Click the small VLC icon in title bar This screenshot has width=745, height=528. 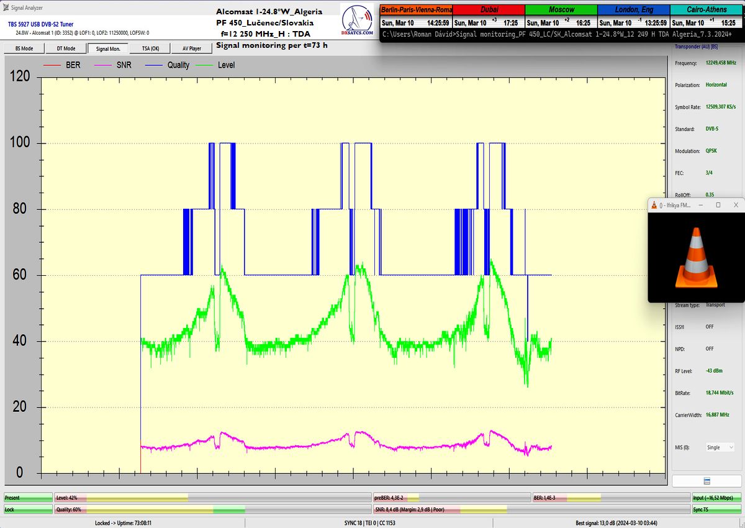[654, 205]
